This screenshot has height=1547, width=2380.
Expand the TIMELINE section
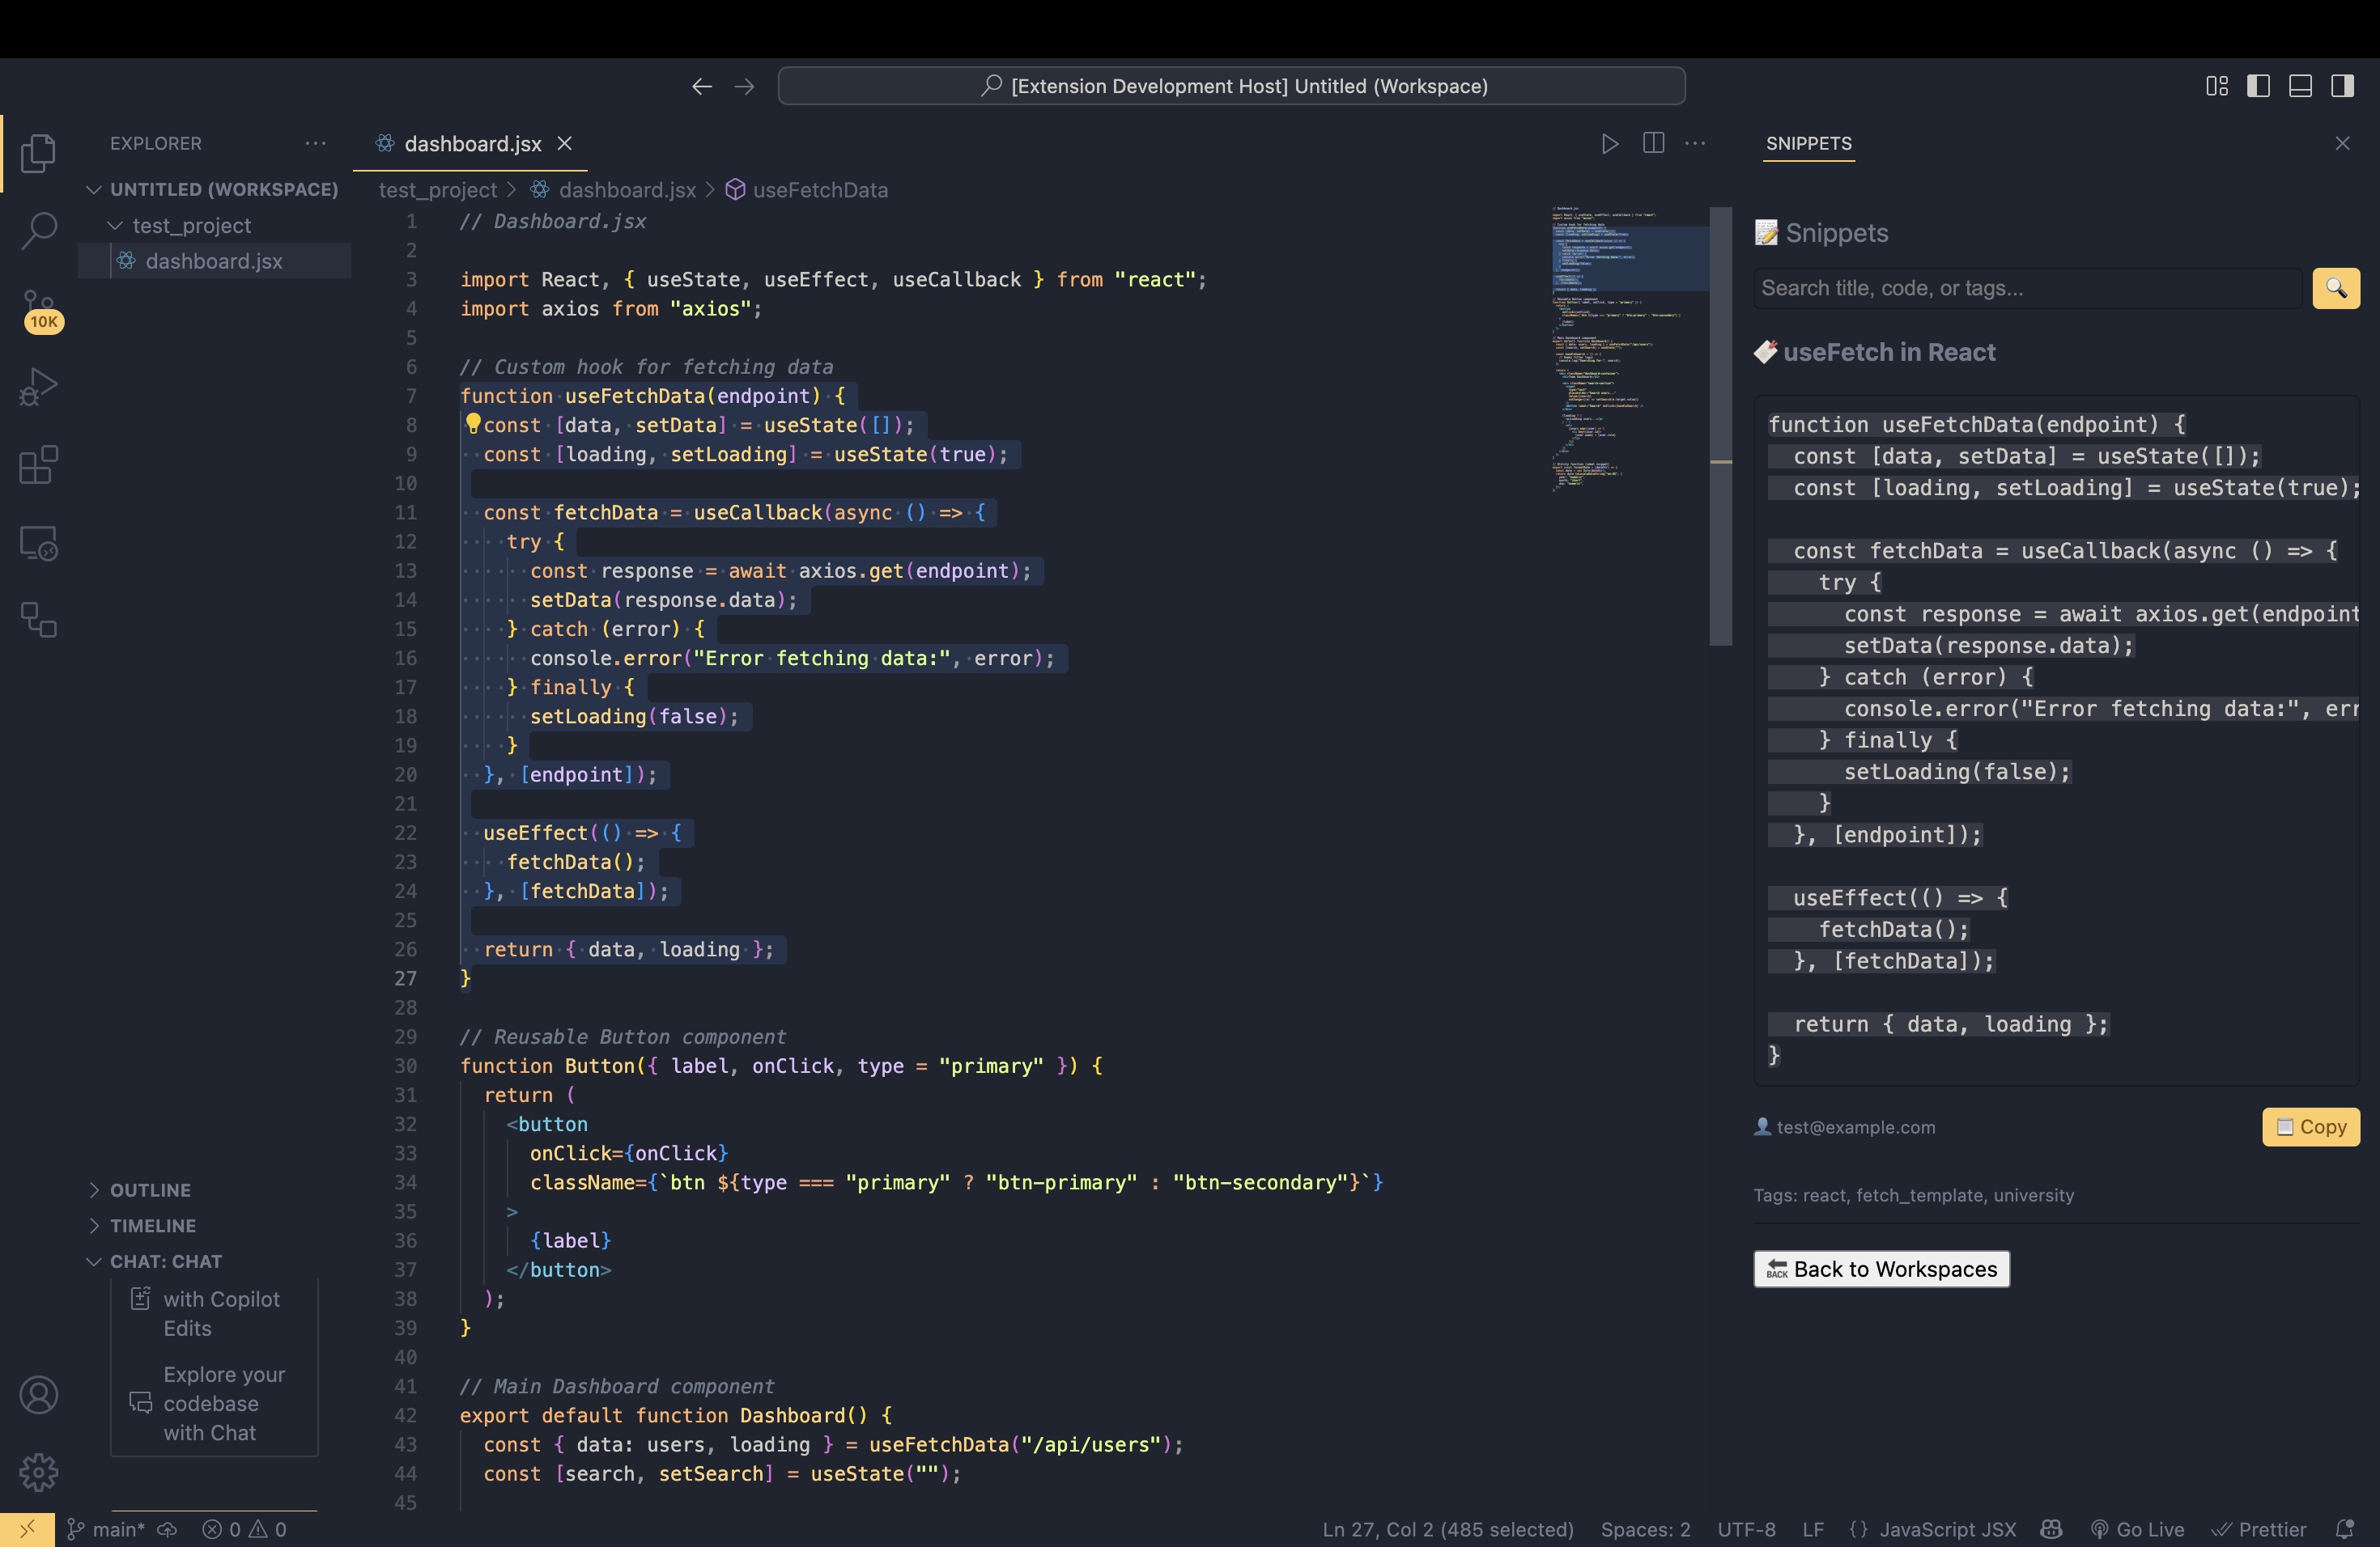152,1225
